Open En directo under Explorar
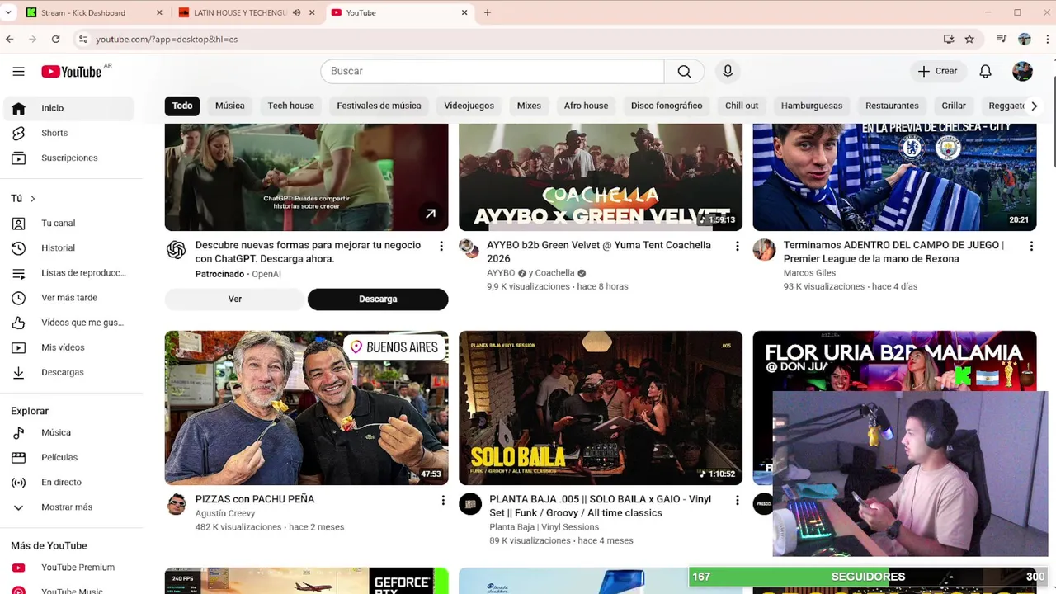 (68, 482)
